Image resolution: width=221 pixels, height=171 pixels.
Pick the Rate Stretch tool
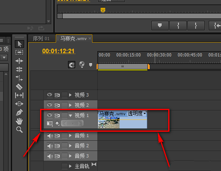point(19,78)
